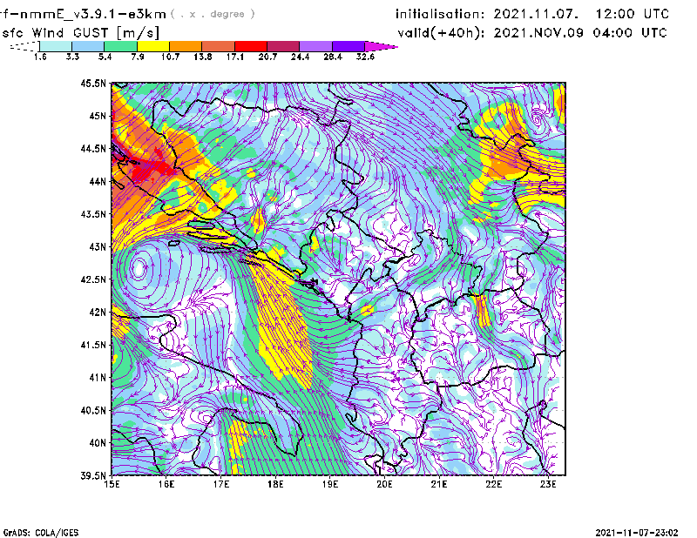Image resolution: width=697 pixels, height=538 pixels.
Task: Click the light cyan 1.6–3.3 legend swatch
Action: (56, 46)
